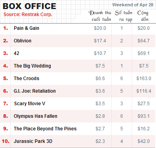Image resolution: width=156 pixels, height=148 pixels.
Task: Click the Số tuần ra rạp column header
Action: point(124,16)
